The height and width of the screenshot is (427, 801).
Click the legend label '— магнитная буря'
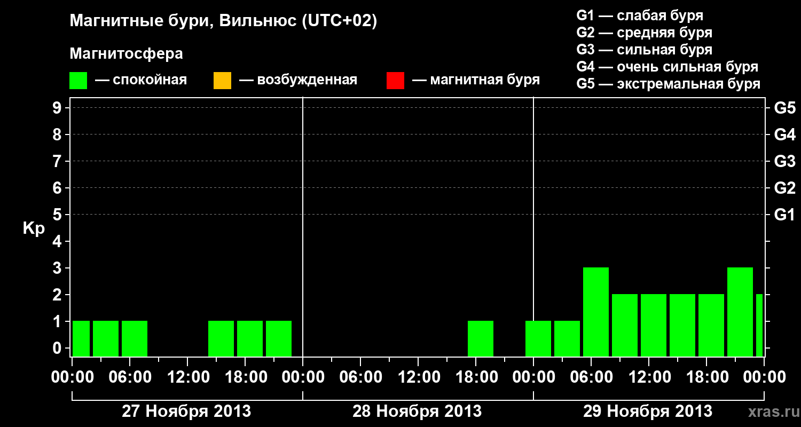pos(476,80)
